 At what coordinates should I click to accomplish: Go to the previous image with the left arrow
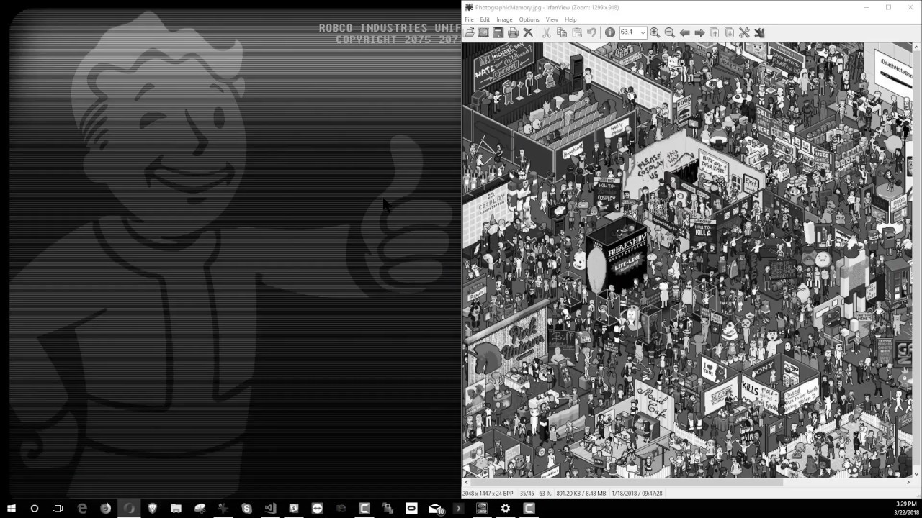[x=684, y=32]
